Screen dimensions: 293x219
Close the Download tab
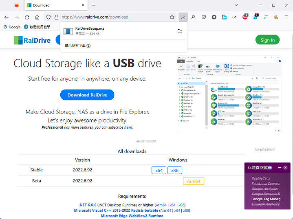click(83, 5)
